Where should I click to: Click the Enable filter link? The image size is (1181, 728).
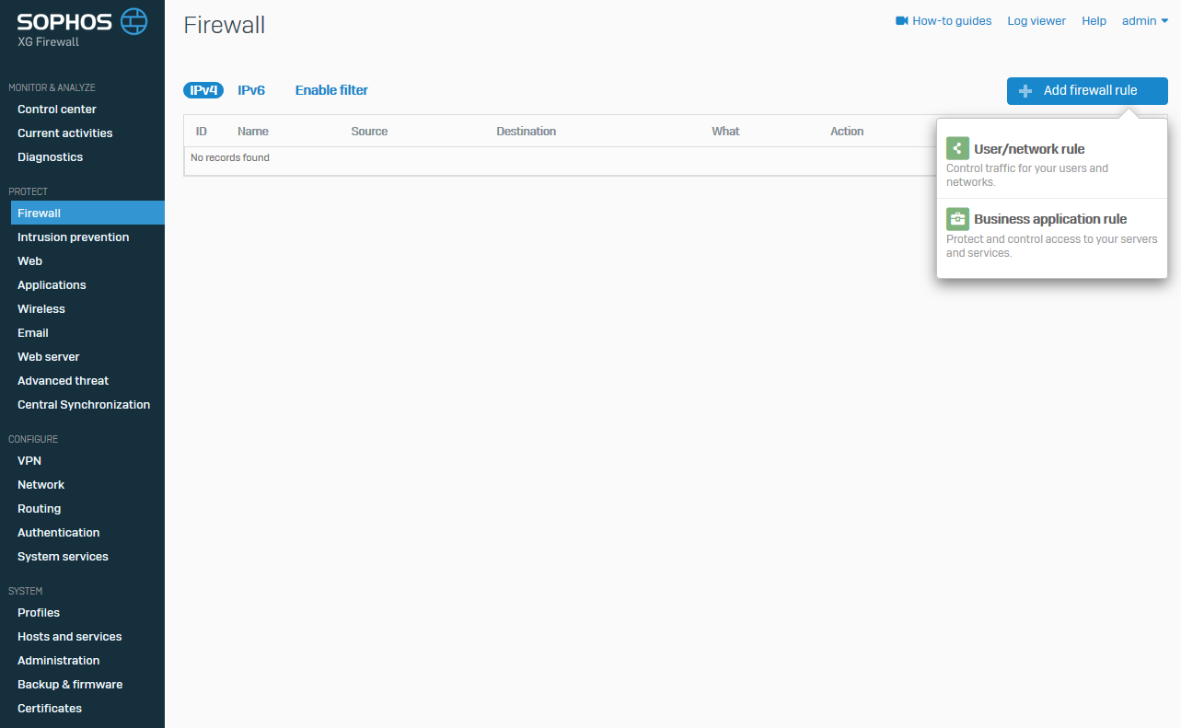(331, 90)
